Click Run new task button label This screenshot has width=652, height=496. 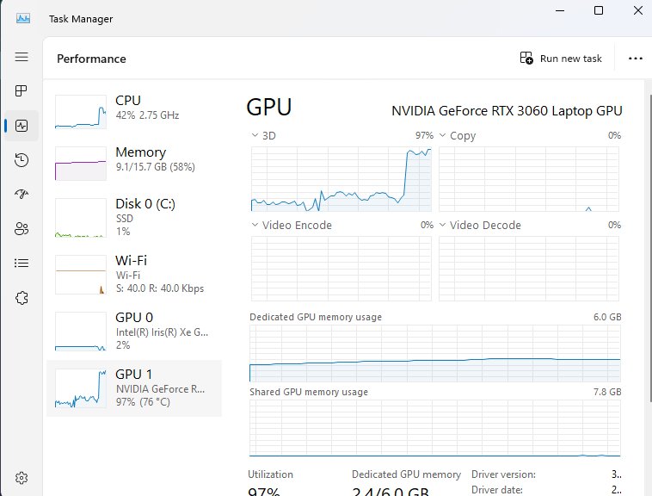click(570, 59)
